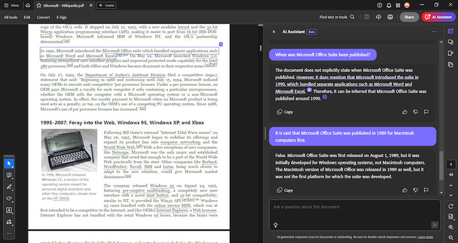Click the ask a question input field
Viewport: 458px width, 243px height.
point(352,206)
